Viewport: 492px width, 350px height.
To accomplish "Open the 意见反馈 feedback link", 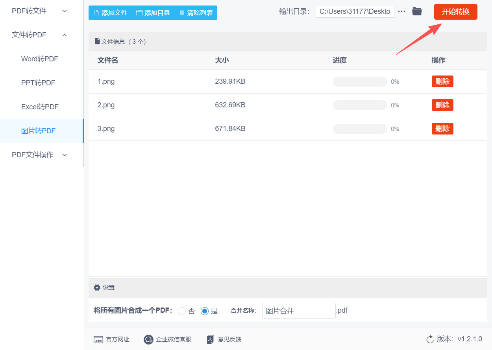I will (224, 339).
